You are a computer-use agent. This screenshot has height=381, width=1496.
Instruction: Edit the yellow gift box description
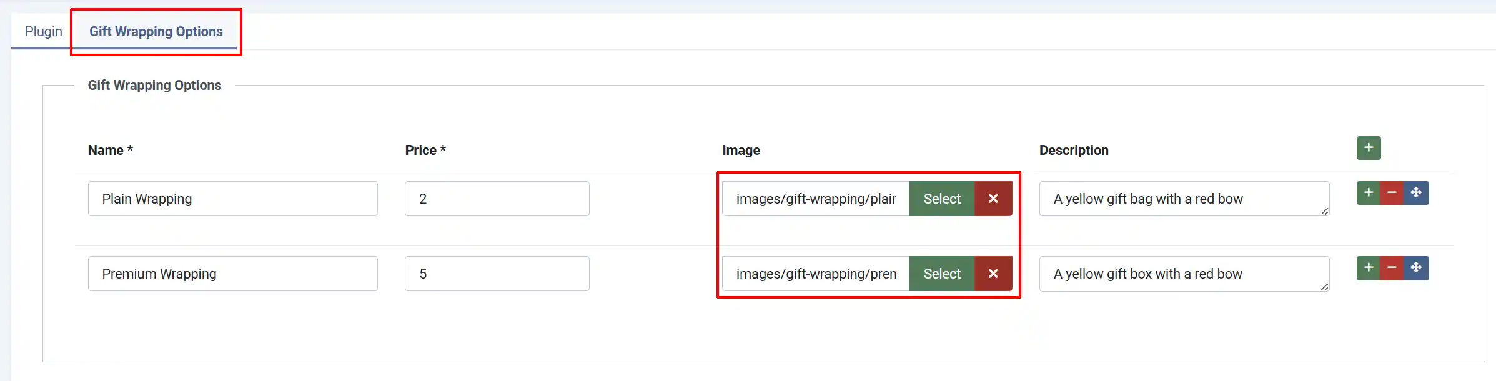pos(1184,274)
